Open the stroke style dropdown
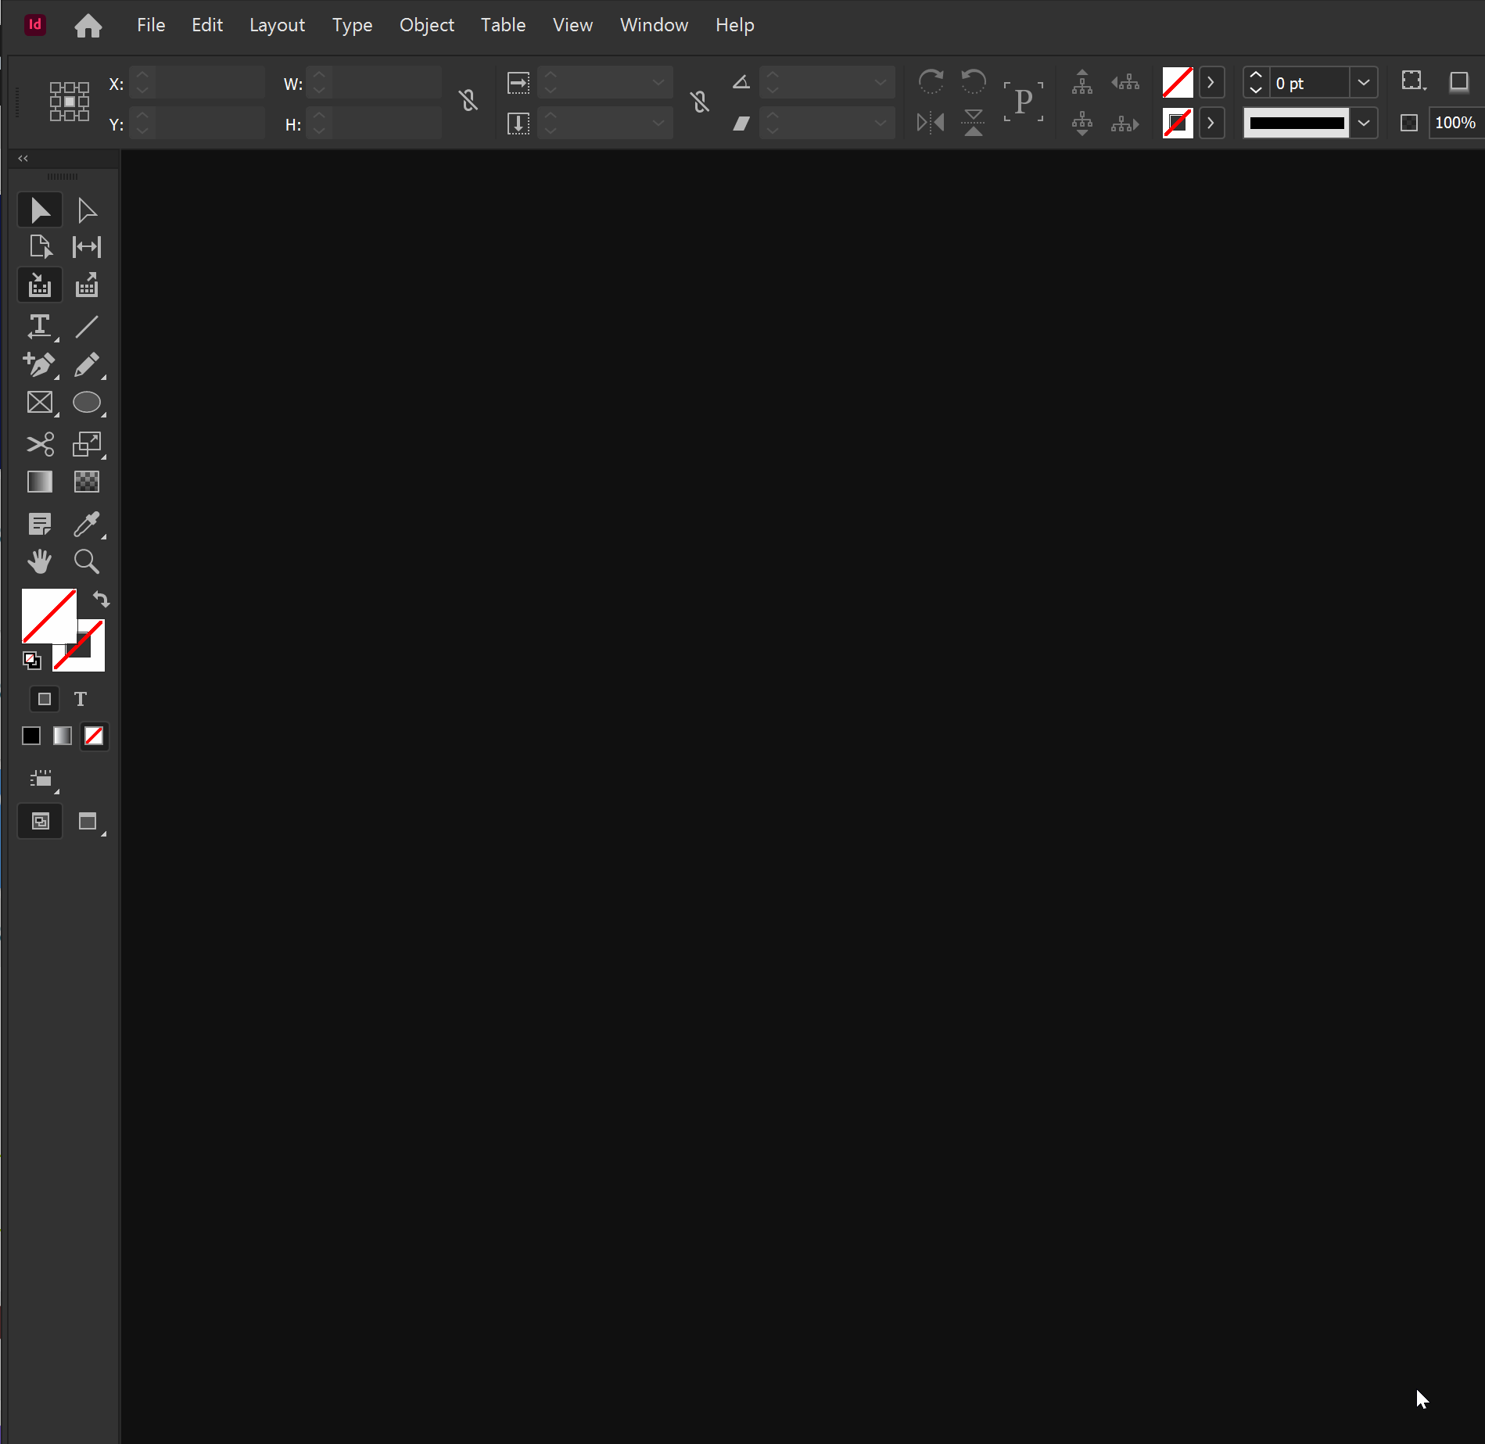The width and height of the screenshot is (1485, 1444). tap(1364, 123)
